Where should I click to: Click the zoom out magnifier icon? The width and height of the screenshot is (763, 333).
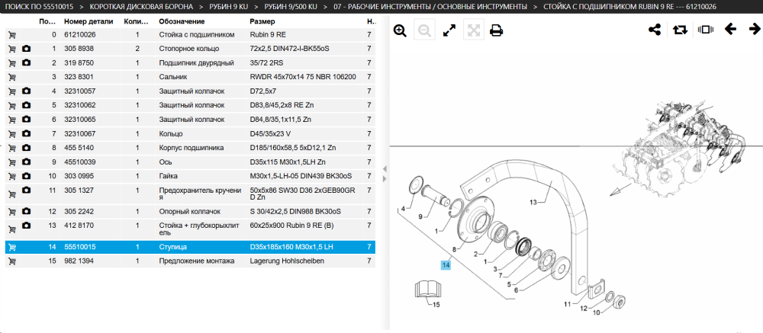coord(424,30)
